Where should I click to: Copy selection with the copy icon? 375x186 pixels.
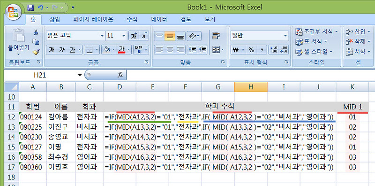click(x=36, y=42)
